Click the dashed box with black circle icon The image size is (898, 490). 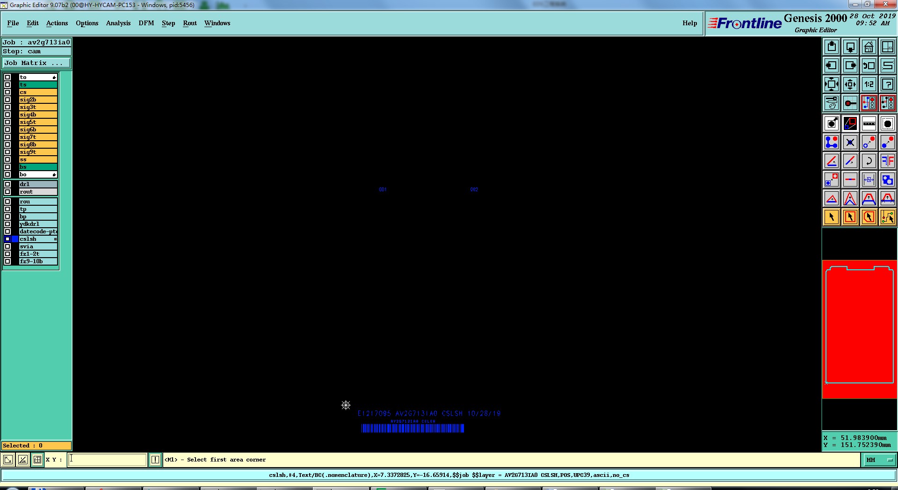[888, 123]
